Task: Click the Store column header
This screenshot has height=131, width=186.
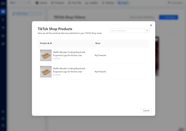Action: tap(98, 43)
